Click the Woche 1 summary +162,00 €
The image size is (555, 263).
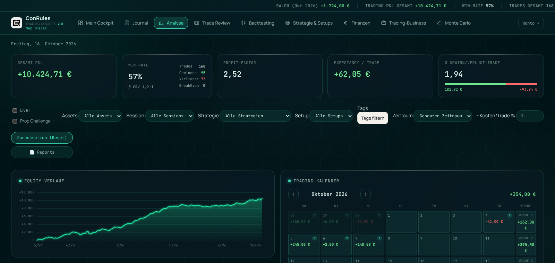[526, 222]
